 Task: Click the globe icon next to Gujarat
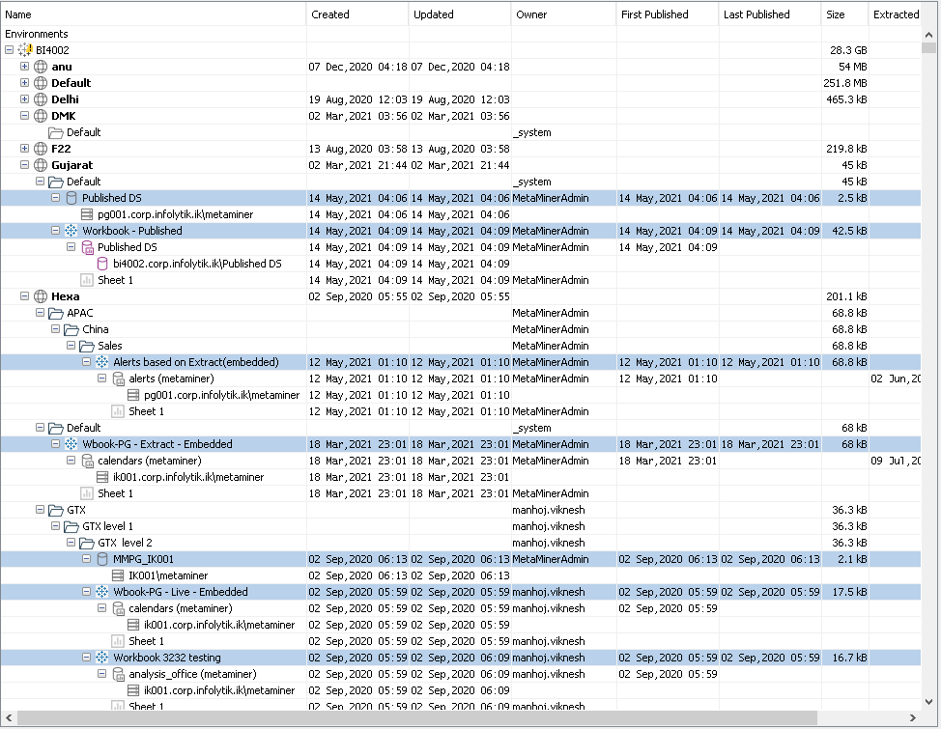tap(41, 165)
